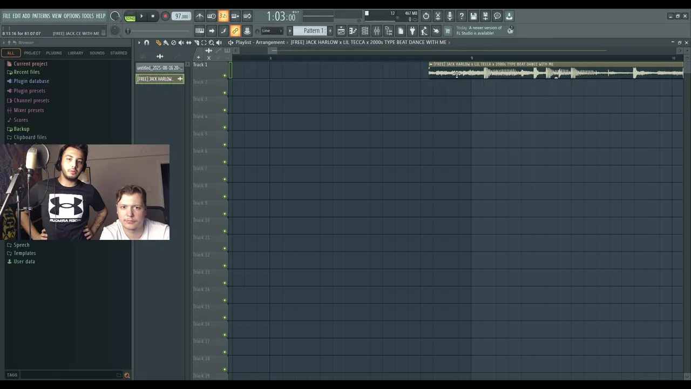Switch to the SOUNDS browser tab
691x389 pixels.
[97, 53]
